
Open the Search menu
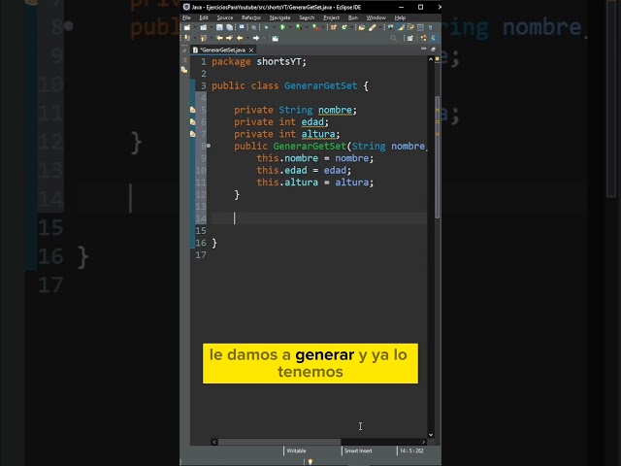[x=307, y=17]
